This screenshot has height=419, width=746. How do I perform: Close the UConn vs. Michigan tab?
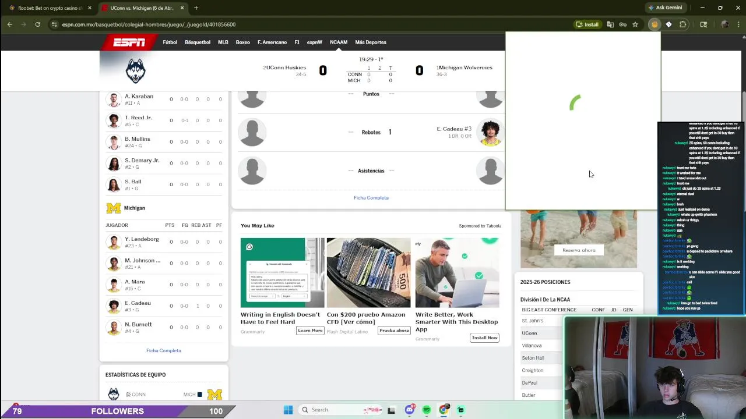(182, 8)
